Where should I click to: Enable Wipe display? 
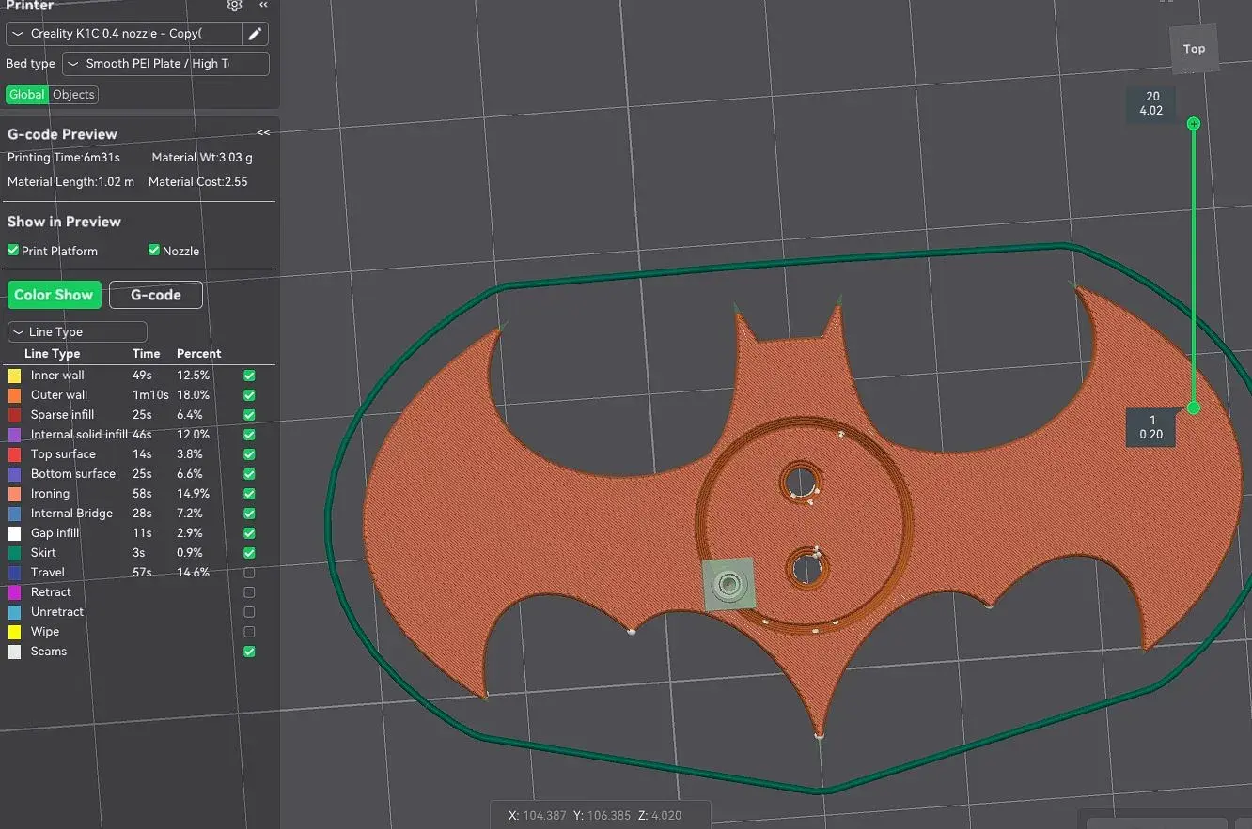(x=249, y=632)
